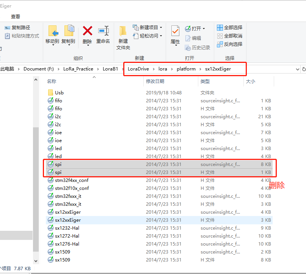Click icon of sx1276-Hal file
The image size is (306, 274).
click(50, 244)
